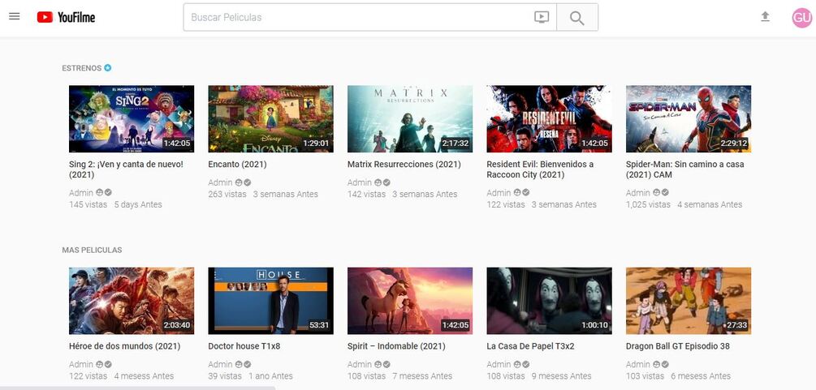
Task: Click Admin channel under Resident Evil
Action: pos(499,193)
